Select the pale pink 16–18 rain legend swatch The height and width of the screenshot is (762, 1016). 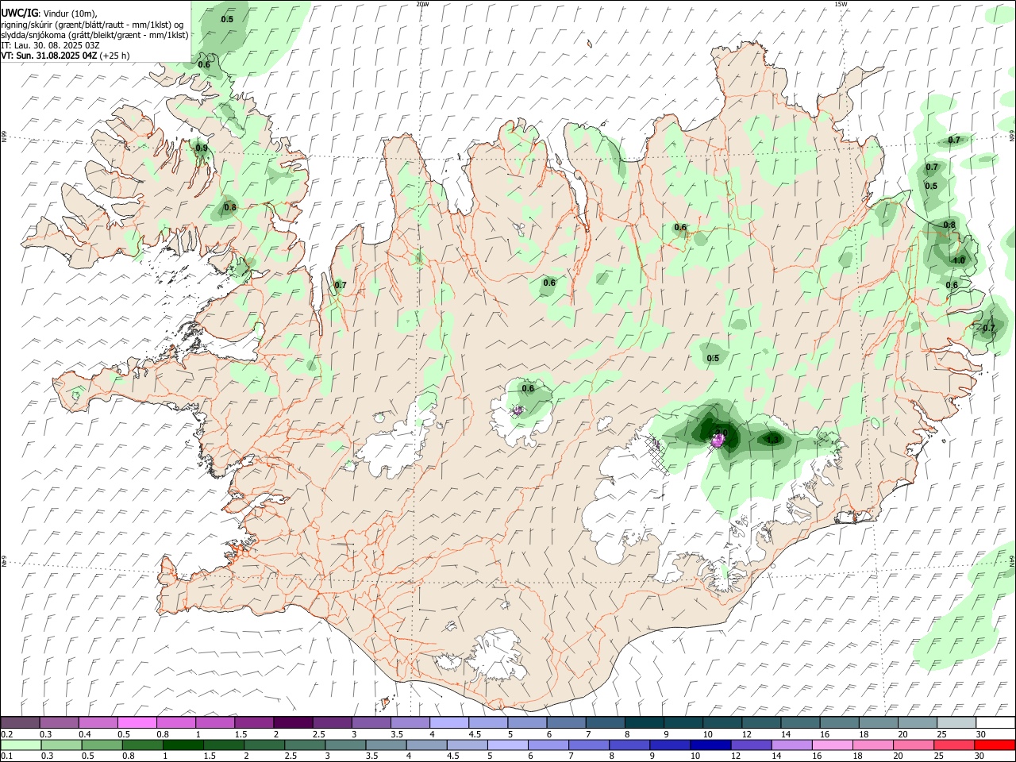(832, 745)
